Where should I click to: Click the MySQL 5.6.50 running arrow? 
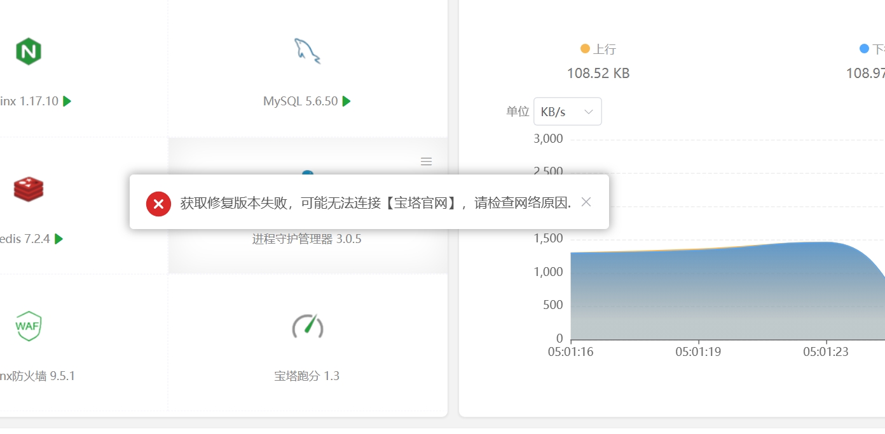pyautogui.click(x=346, y=101)
